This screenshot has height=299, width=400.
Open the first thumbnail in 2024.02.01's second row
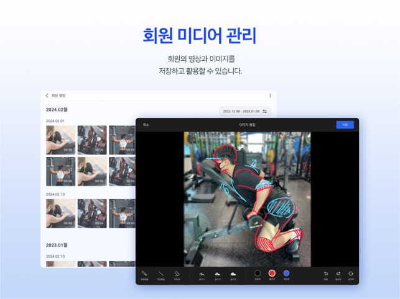pyautogui.click(x=61, y=171)
